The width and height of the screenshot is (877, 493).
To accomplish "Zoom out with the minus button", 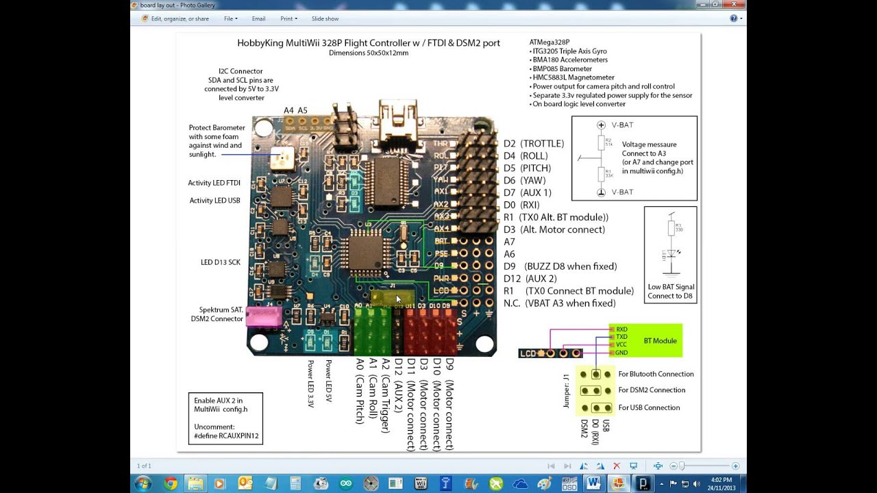I will pyautogui.click(x=673, y=466).
